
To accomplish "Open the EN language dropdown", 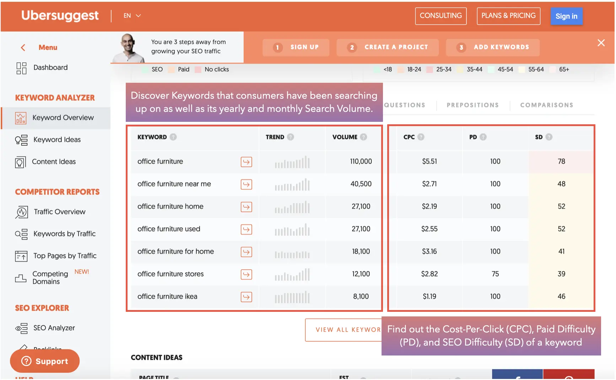I will click(132, 16).
